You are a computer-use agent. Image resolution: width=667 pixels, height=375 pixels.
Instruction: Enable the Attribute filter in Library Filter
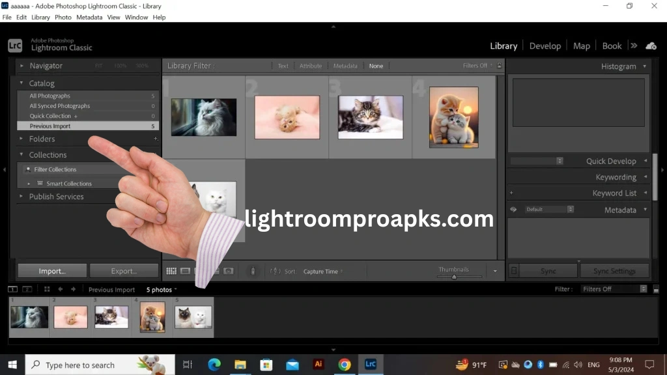pos(311,65)
